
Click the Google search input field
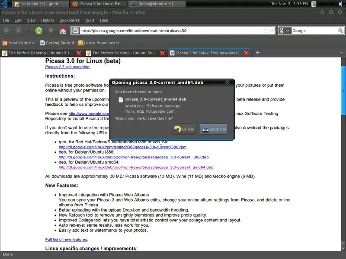pyautogui.click(x=314, y=31)
